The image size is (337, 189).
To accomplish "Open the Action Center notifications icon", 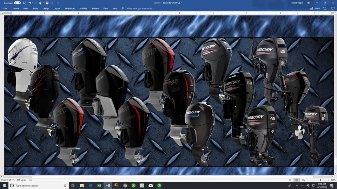I will [332, 185].
